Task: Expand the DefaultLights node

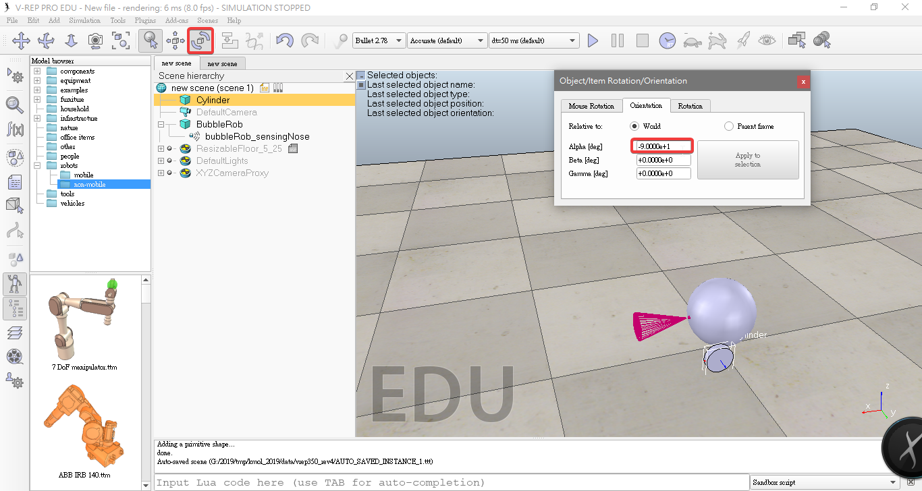Action: pyautogui.click(x=161, y=161)
